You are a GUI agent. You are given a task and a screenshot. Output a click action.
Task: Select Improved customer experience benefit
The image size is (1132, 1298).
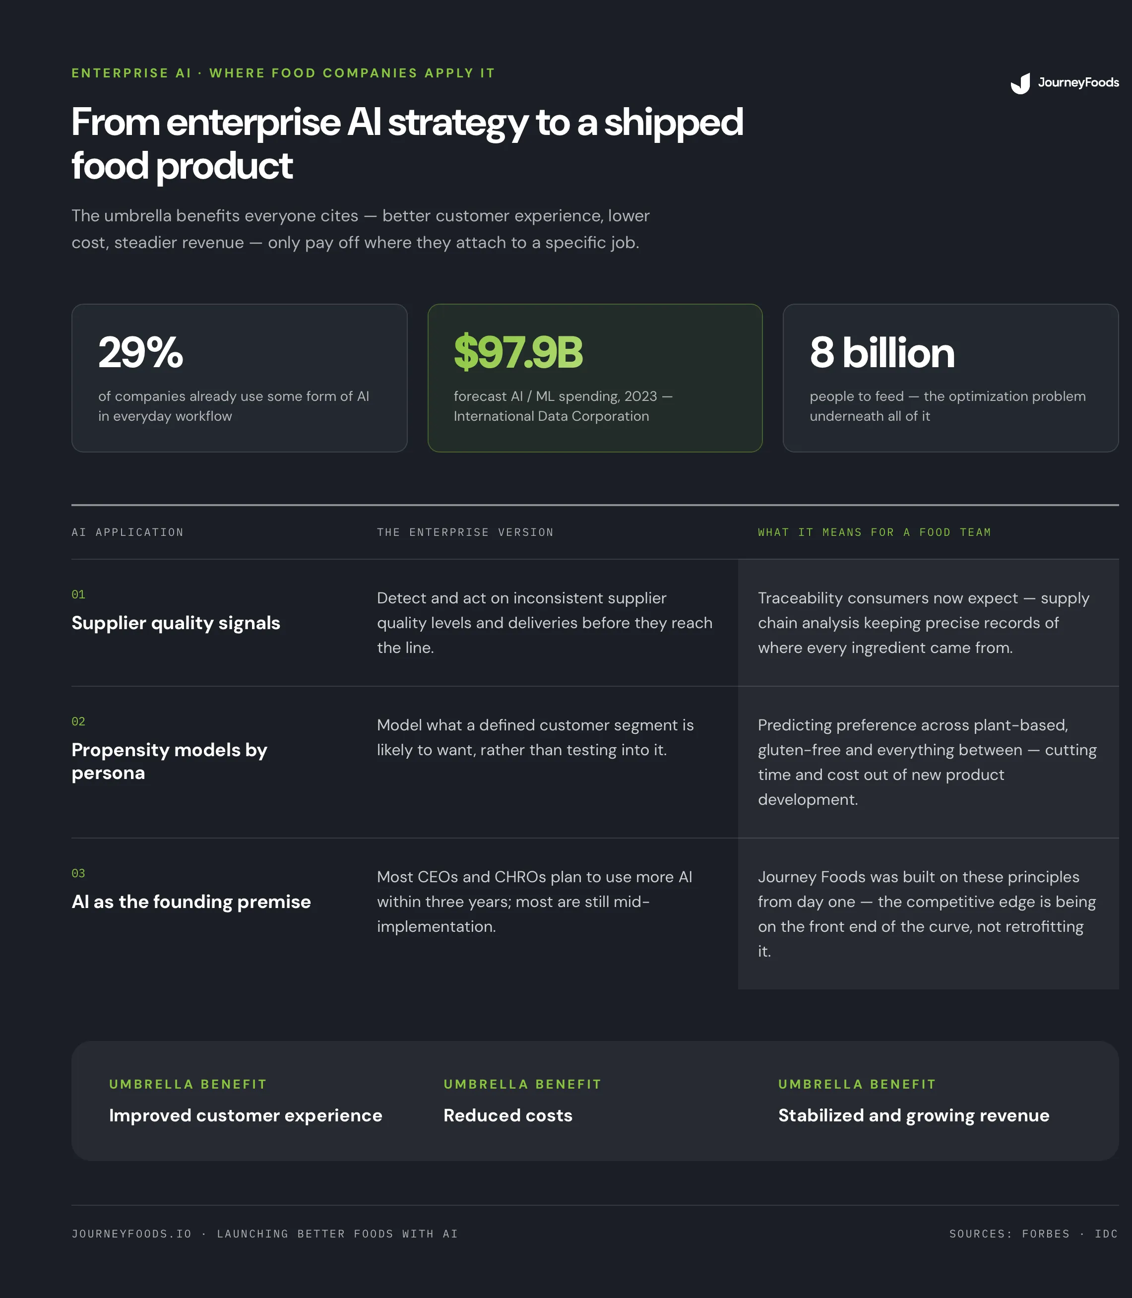[x=246, y=1115]
